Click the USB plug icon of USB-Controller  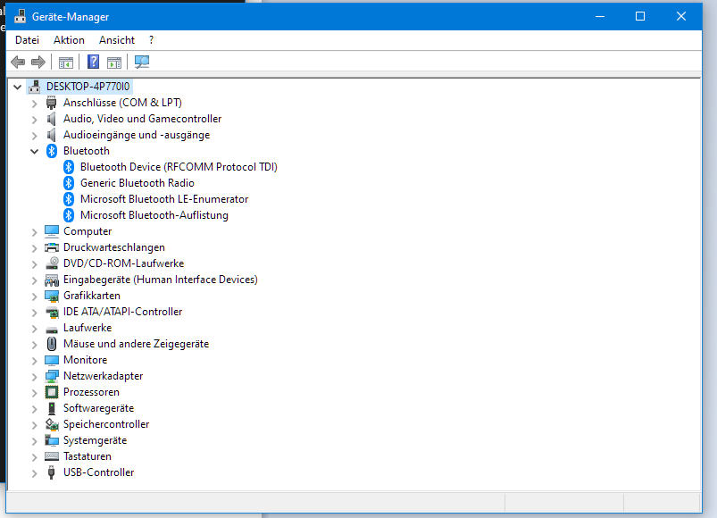point(52,472)
